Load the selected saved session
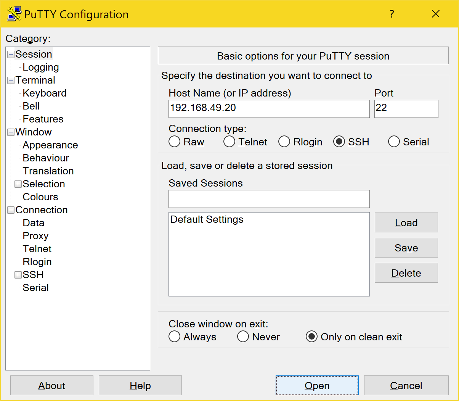Screen dimensions: 459x401 click(406, 222)
